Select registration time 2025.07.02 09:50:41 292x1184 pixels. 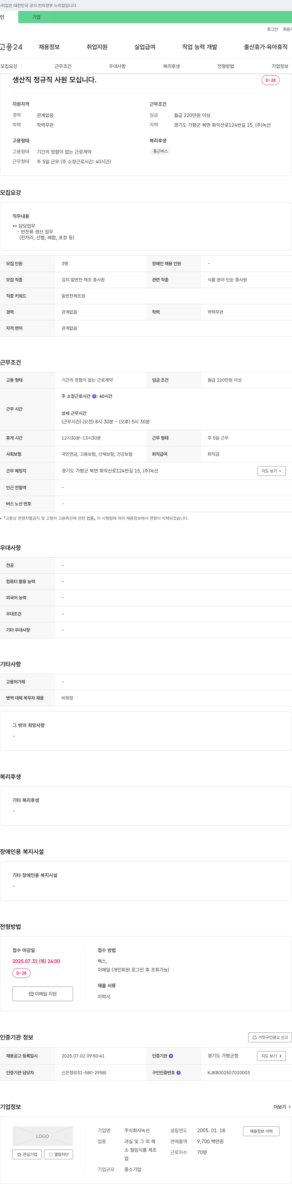(83, 1056)
